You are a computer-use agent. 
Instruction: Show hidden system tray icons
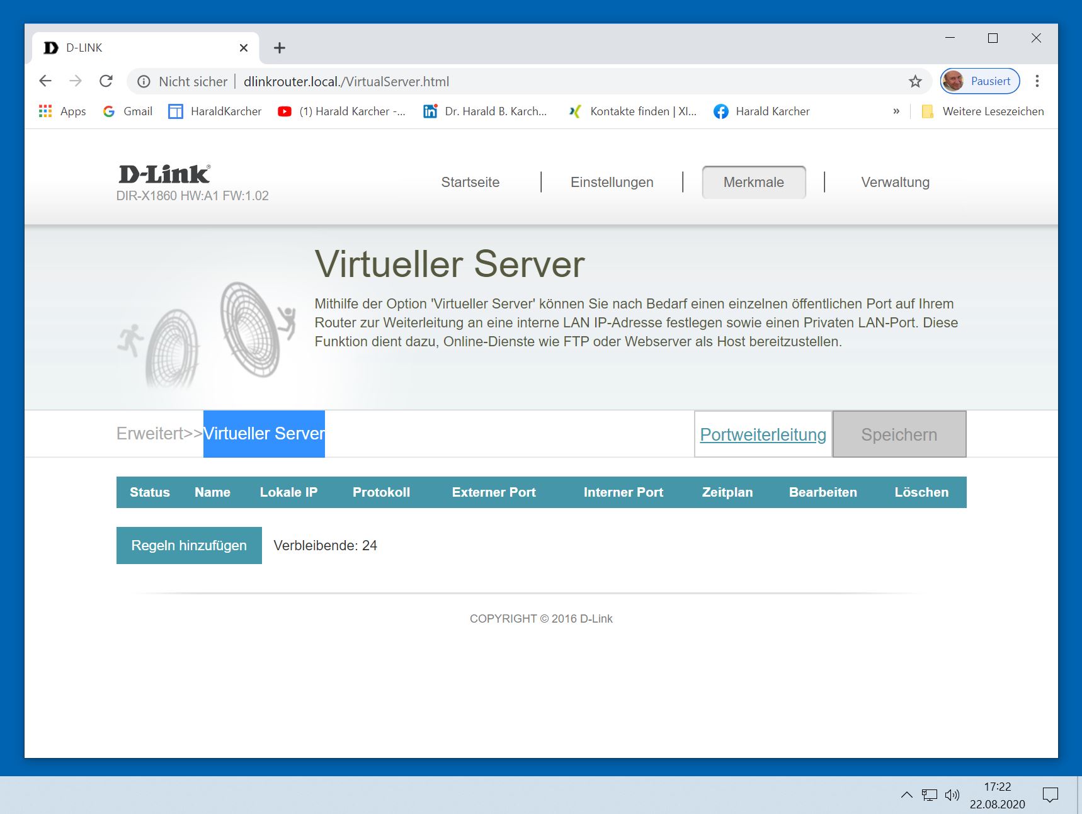coord(906,794)
